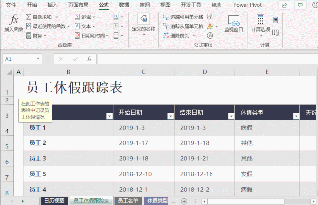Switch to the 数据 ribbon tab
Viewport: 318px width, 205px height.
coord(124,5)
